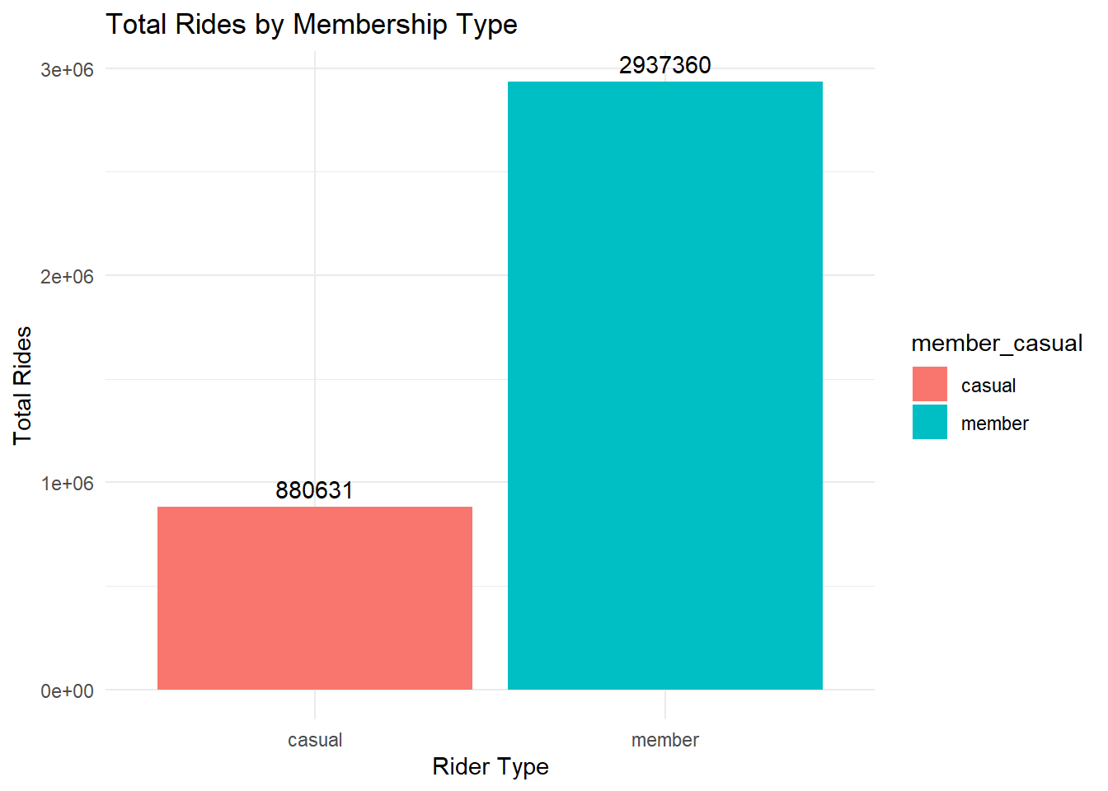
Task: Click the member teal legend swatch
Action: tap(929, 422)
